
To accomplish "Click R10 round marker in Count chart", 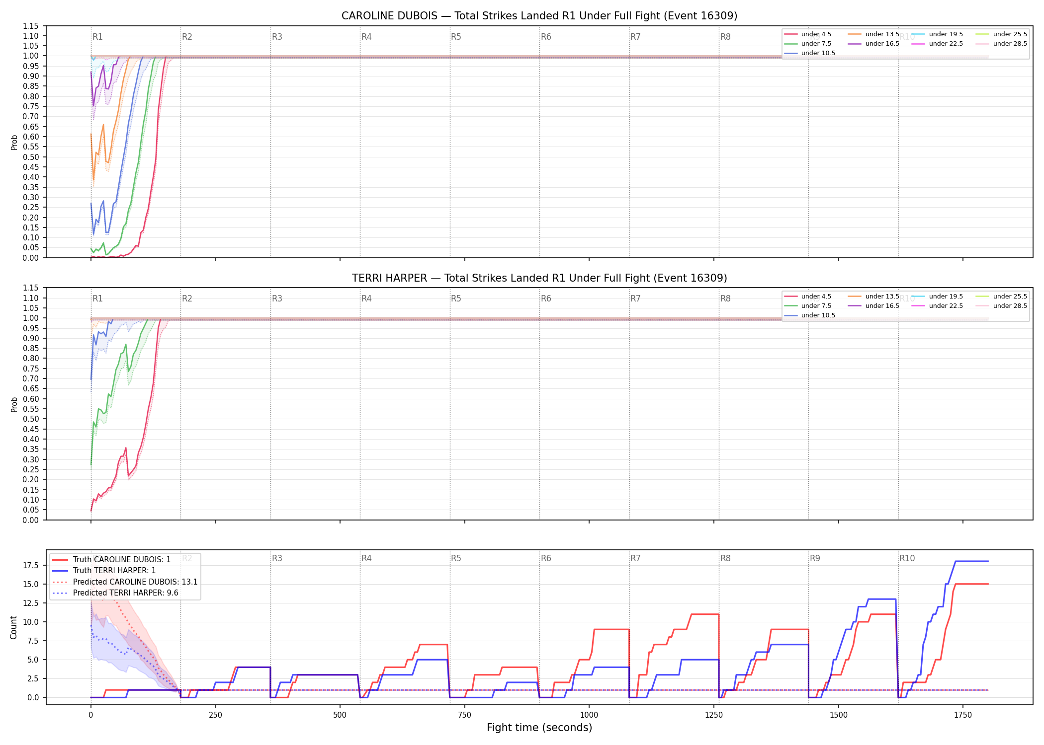I will click(907, 558).
